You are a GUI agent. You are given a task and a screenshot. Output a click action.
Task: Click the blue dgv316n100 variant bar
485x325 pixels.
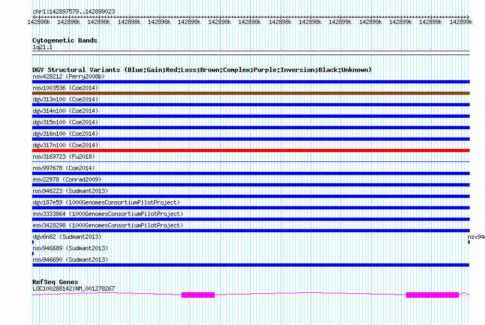click(251, 139)
